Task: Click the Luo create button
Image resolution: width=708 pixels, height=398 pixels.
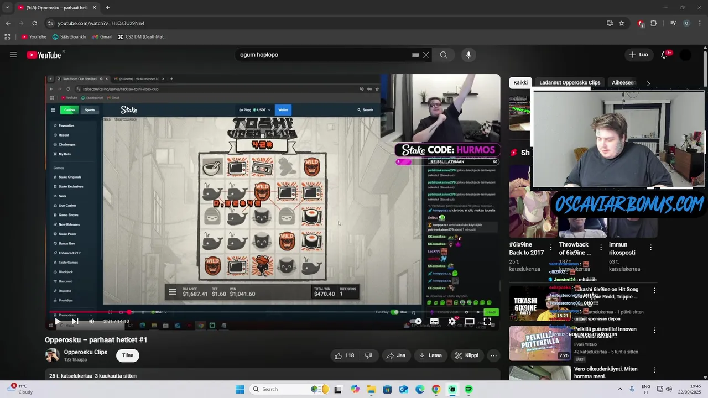Action: coord(638,55)
